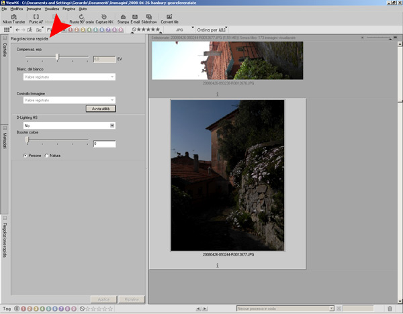Expand the Nessun processo in coda dropdown

coord(285,309)
